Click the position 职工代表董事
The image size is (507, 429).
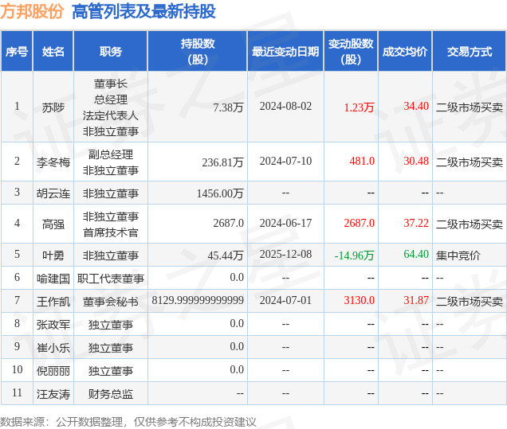pyautogui.click(x=111, y=279)
